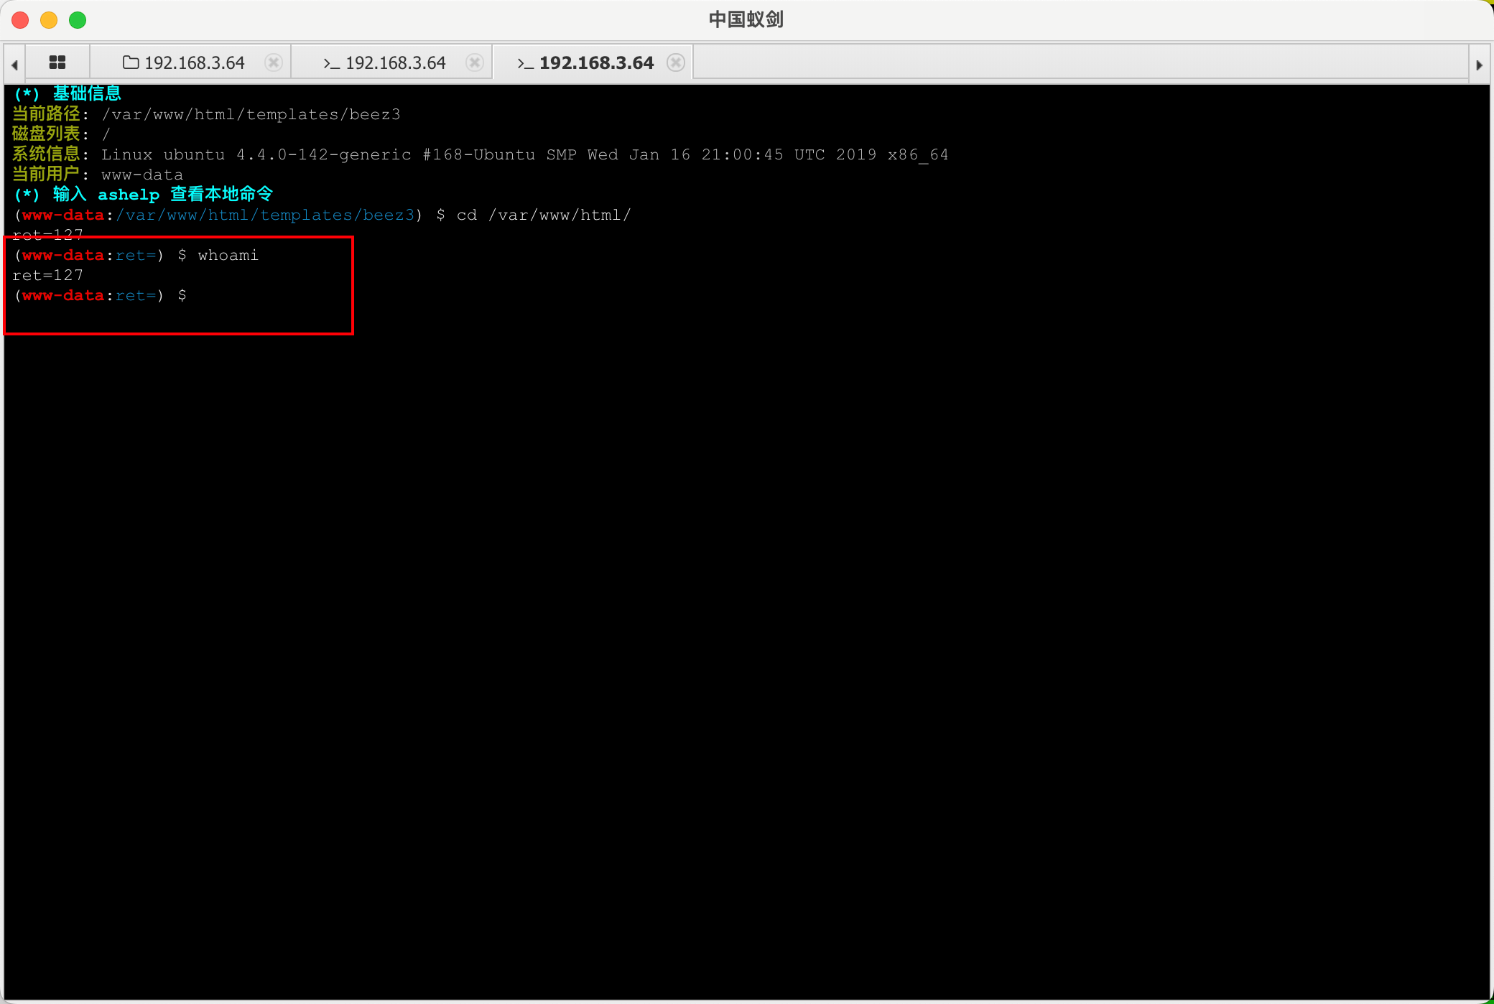Click the terminal icon in active tab
The width and height of the screenshot is (1494, 1004).
(525, 63)
